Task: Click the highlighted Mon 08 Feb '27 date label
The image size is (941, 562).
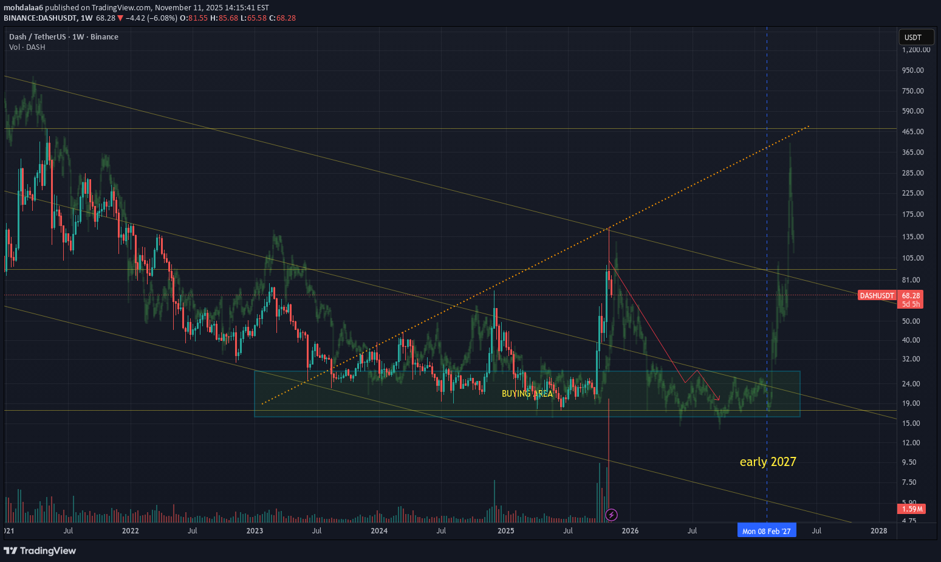Action: coord(766,531)
